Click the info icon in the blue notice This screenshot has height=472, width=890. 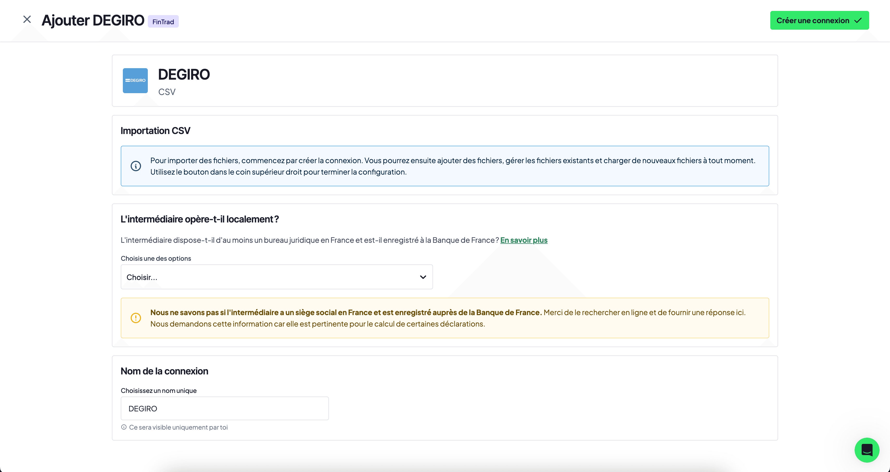[136, 166]
